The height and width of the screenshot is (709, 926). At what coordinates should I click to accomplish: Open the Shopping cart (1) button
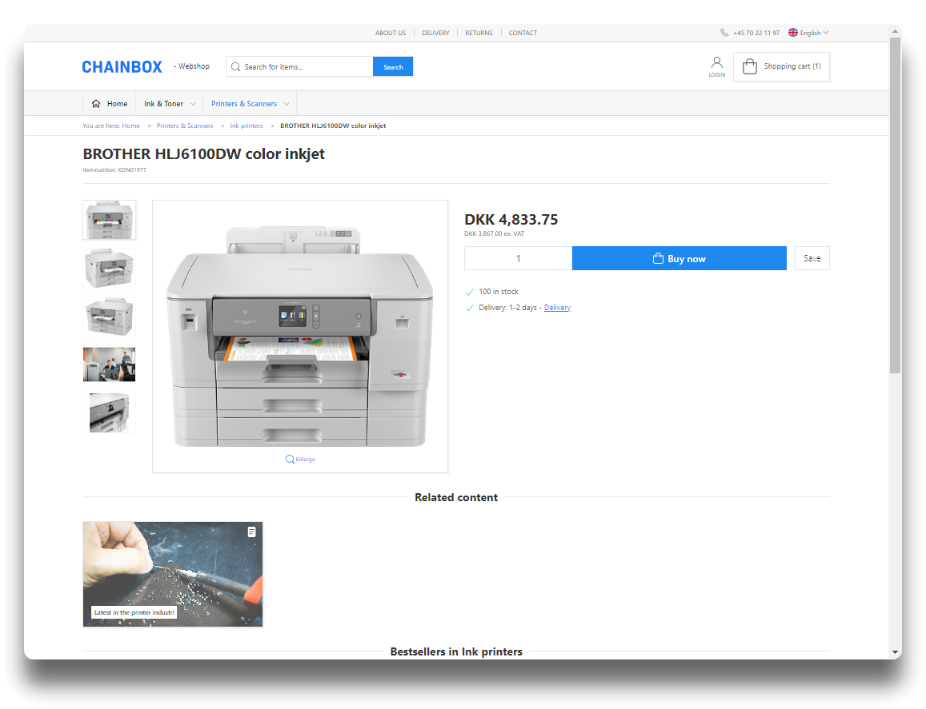[781, 66]
